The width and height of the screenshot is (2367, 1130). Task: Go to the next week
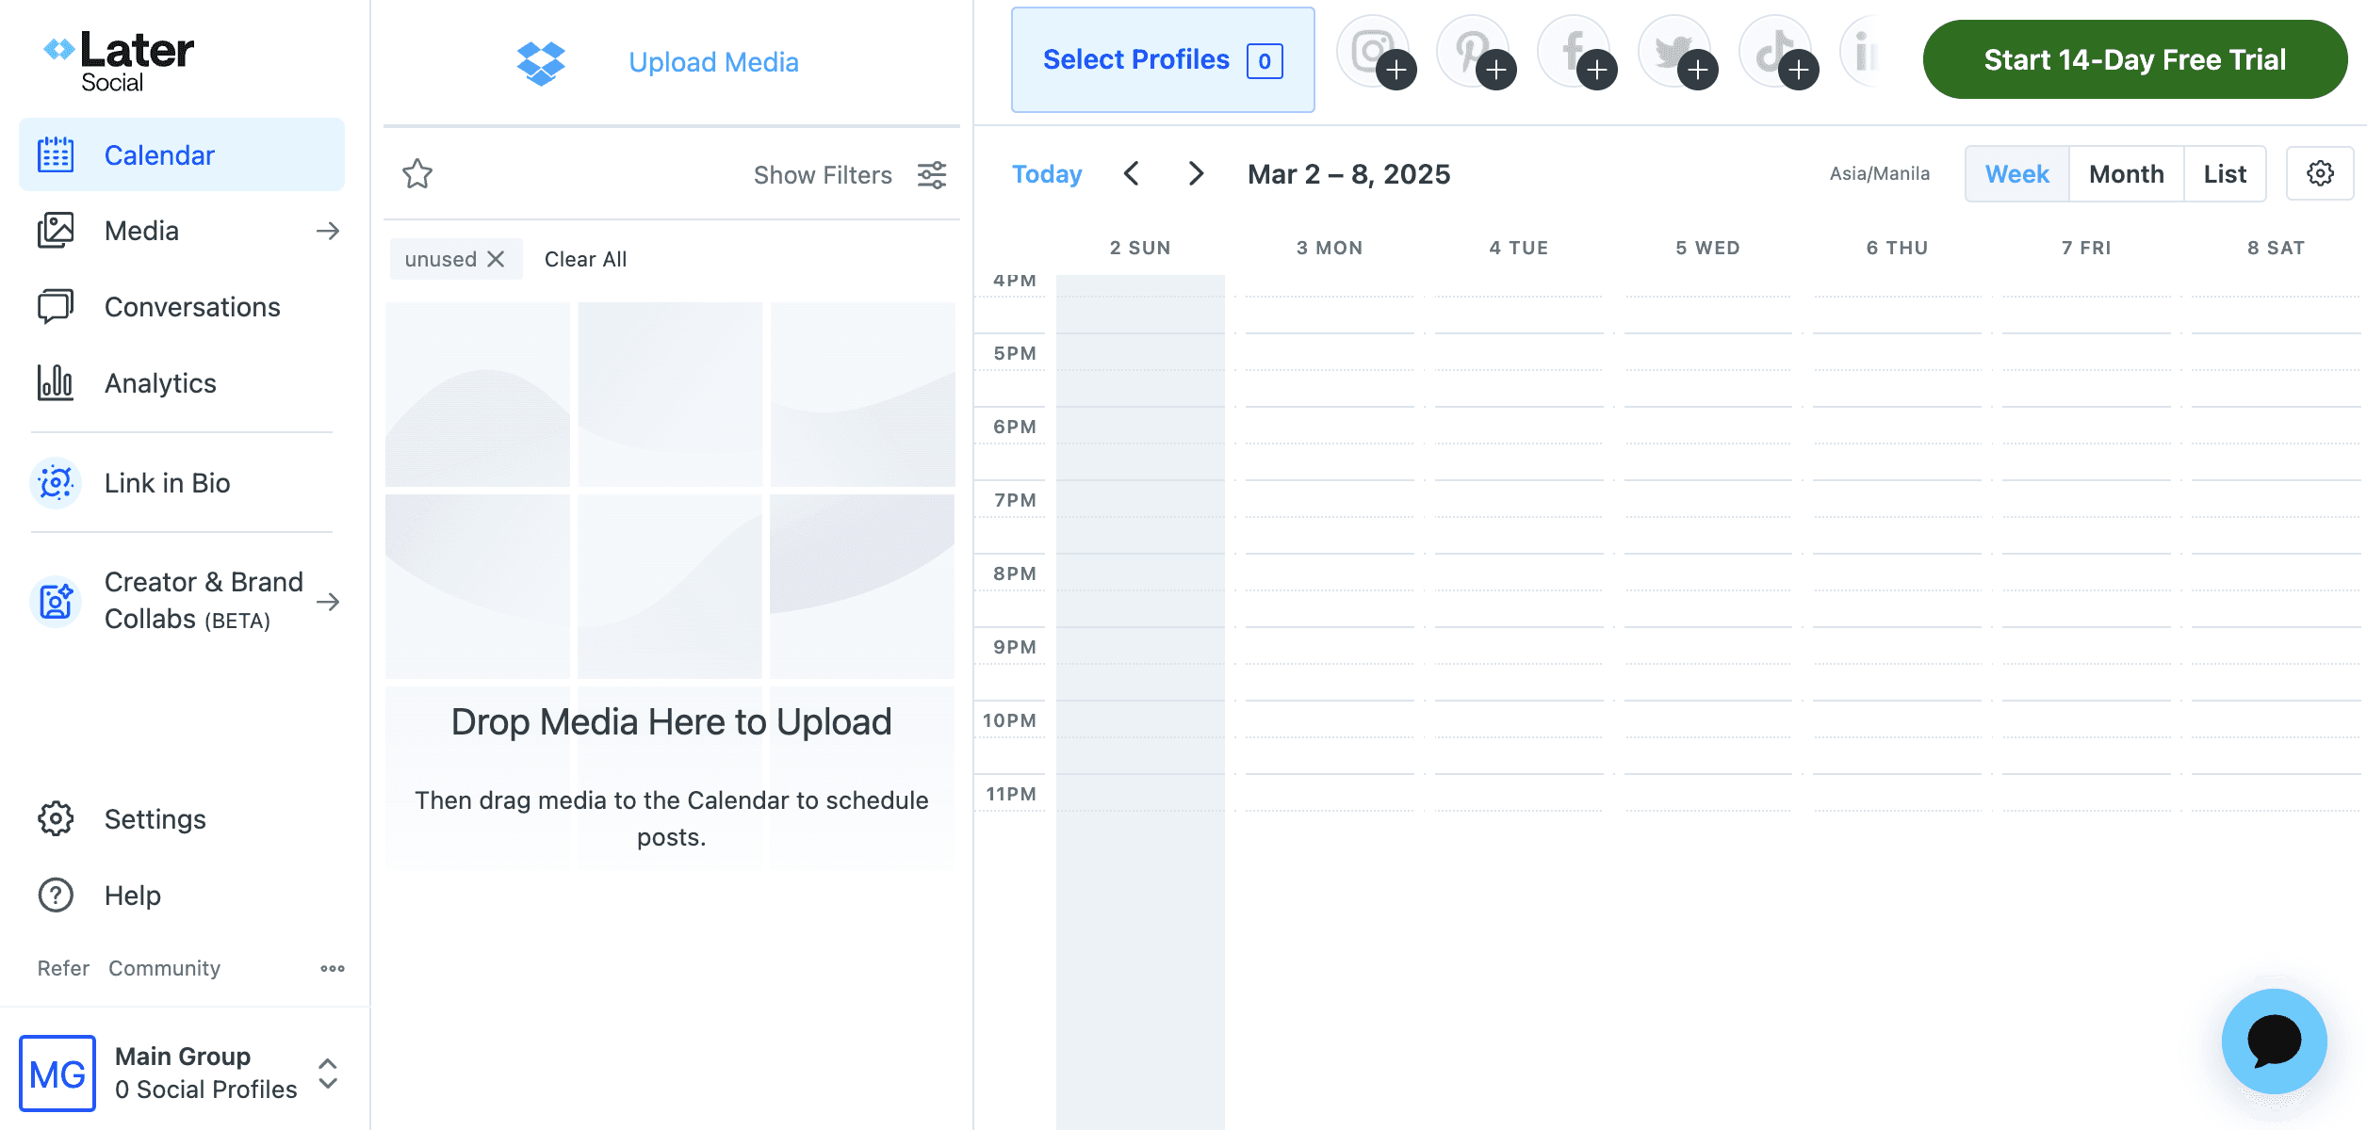coord(1196,174)
